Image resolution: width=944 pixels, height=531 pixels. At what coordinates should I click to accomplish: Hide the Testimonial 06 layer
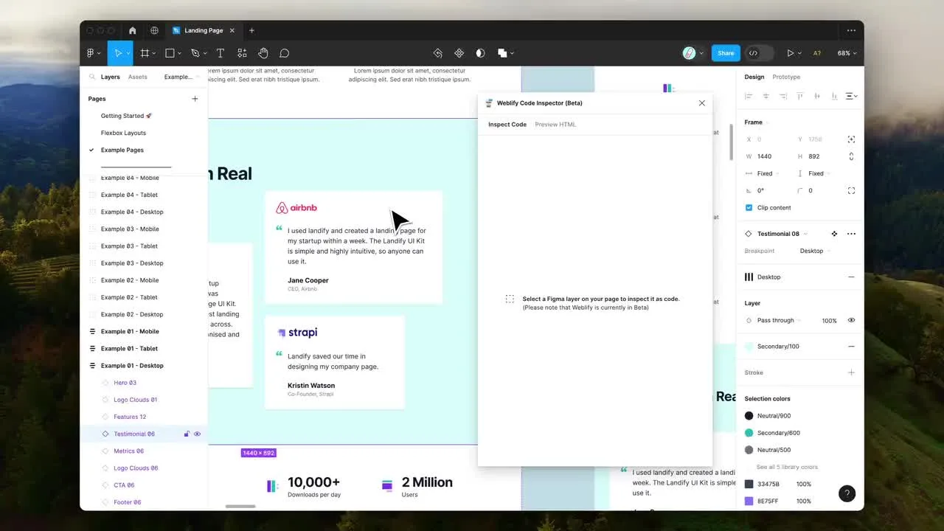point(197,434)
